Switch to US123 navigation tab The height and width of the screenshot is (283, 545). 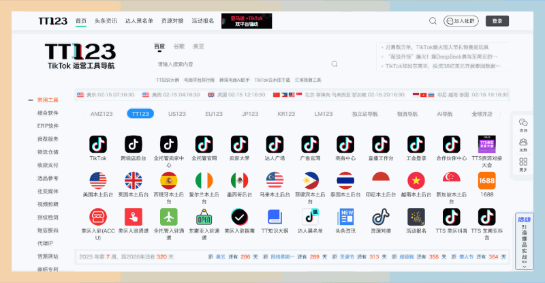tap(177, 114)
